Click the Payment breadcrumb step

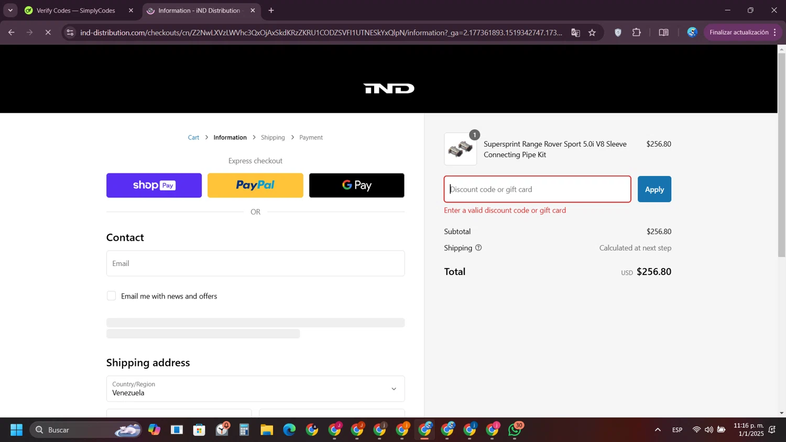click(x=311, y=137)
